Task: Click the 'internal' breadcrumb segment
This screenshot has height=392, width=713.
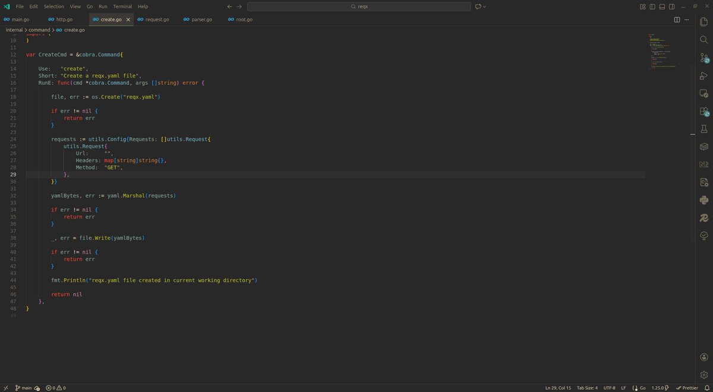Action: (x=14, y=29)
